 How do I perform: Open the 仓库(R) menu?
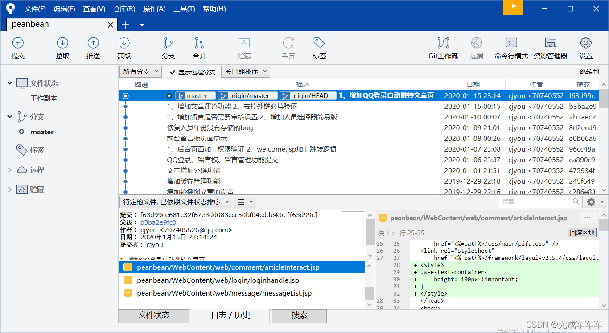pos(124,9)
